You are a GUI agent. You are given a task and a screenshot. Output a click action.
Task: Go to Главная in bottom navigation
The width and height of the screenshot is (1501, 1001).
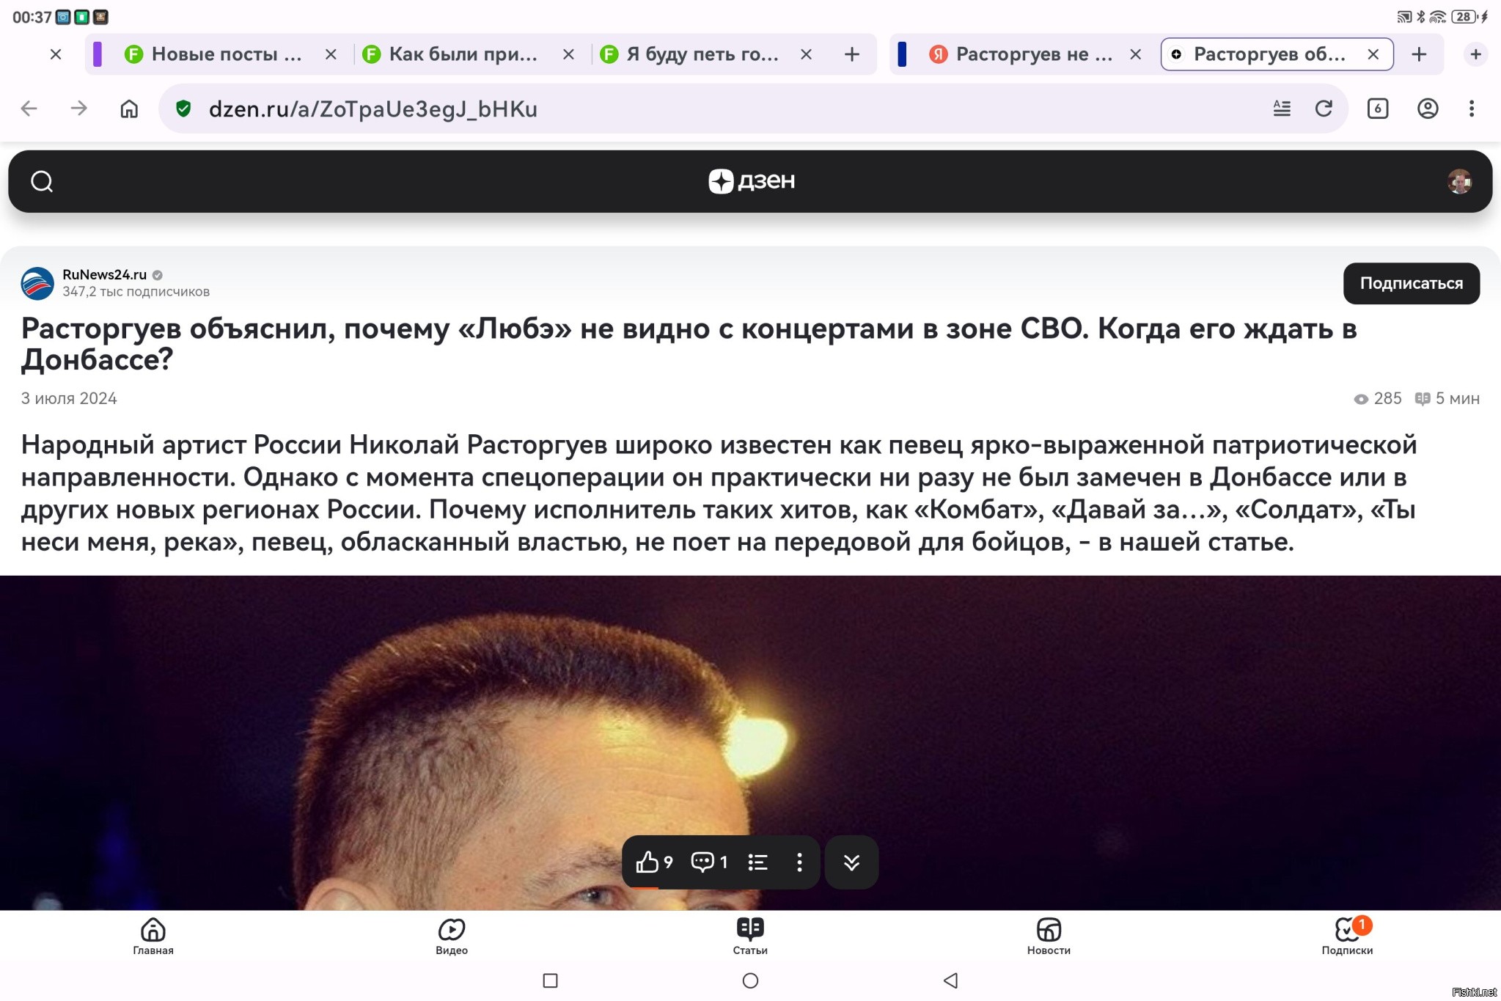[153, 936]
